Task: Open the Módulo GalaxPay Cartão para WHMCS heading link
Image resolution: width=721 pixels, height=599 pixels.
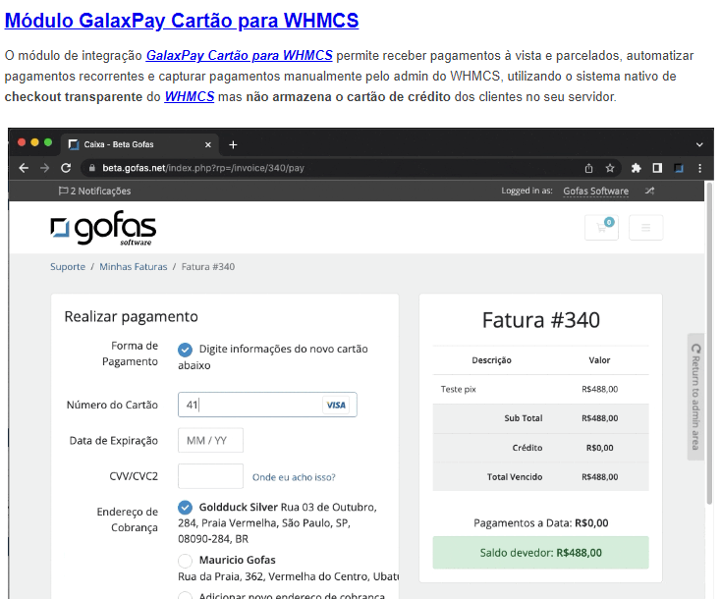Action: [x=181, y=21]
